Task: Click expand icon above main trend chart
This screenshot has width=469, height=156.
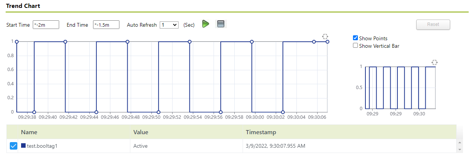Action: coord(325,36)
